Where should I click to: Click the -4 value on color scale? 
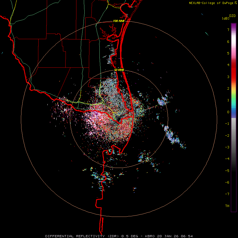click(x=227, y=159)
